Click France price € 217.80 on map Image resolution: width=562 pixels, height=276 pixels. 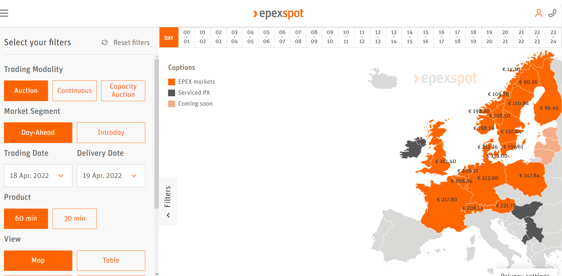447,199
